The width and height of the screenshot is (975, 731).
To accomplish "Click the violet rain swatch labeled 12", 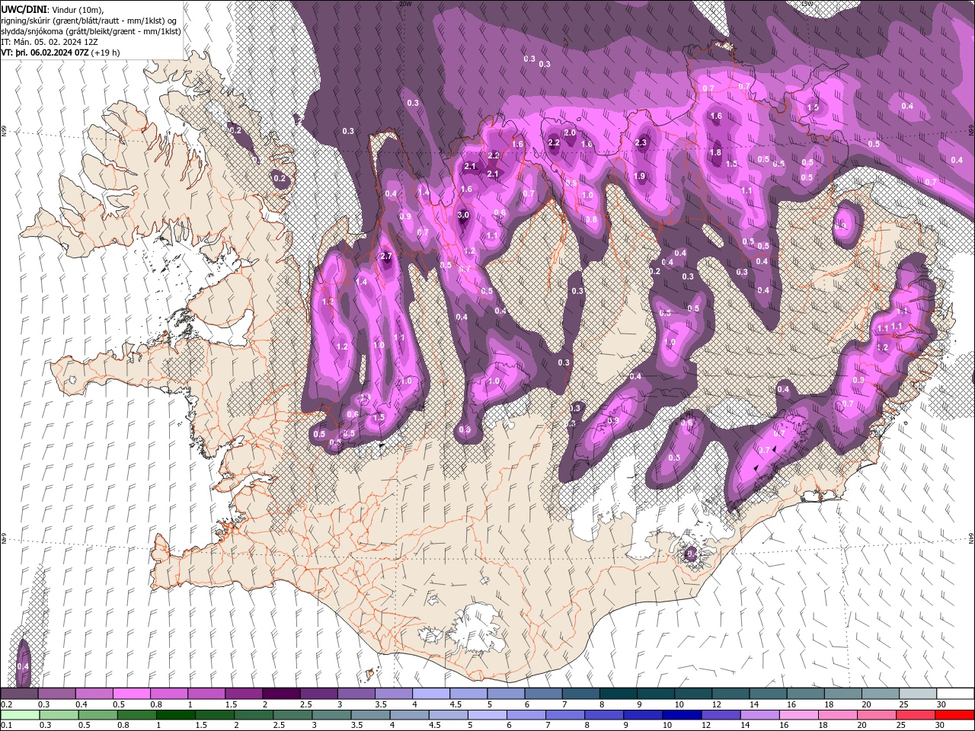I will [x=721, y=714].
